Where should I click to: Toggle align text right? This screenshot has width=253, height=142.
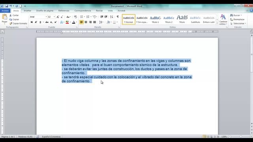[90, 22]
